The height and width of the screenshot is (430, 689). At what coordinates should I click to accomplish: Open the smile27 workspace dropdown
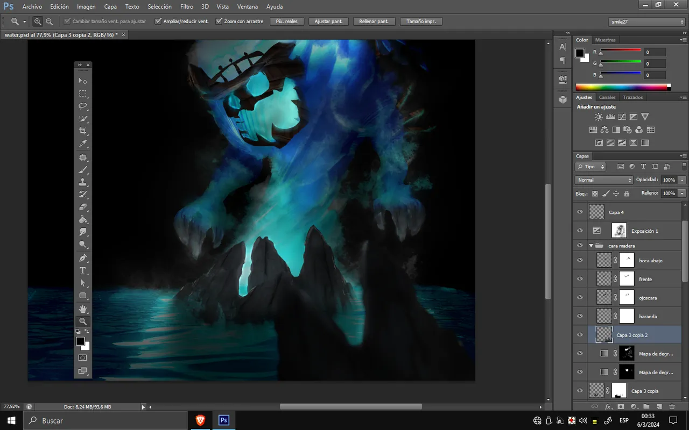click(x=647, y=21)
